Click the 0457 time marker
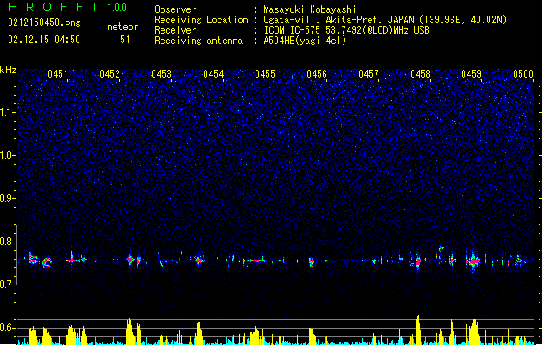543x345 pixels. click(x=369, y=73)
